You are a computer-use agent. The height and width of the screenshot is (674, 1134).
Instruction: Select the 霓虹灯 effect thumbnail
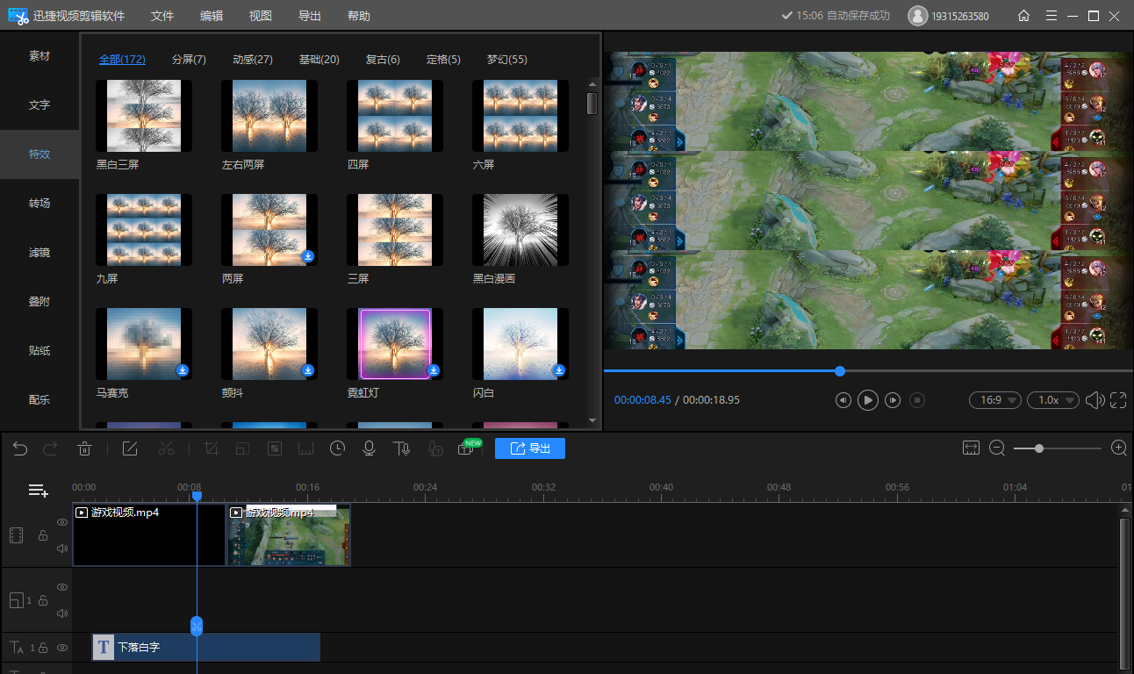(395, 344)
